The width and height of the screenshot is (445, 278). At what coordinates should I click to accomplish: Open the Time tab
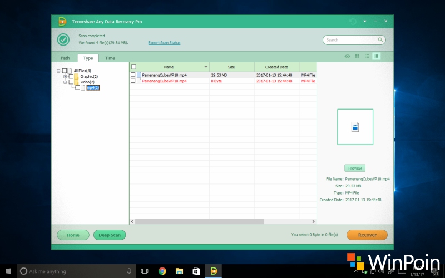click(x=110, y=58)
